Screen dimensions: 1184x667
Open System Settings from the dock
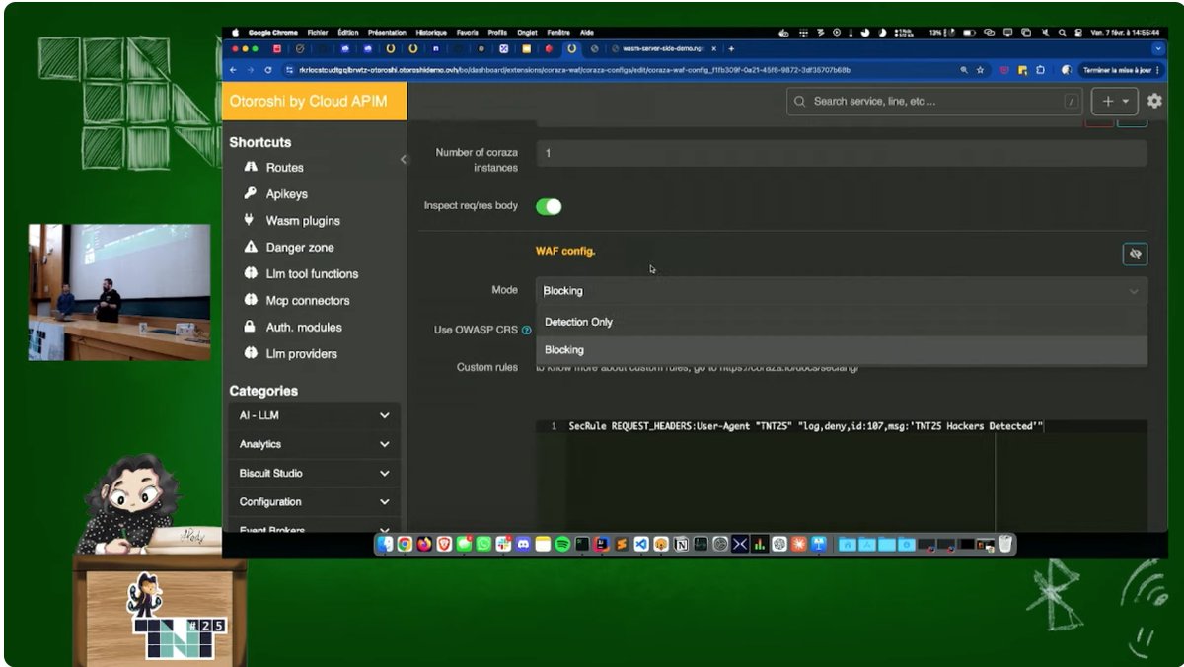pyautogui.click(x=720, y=544)
